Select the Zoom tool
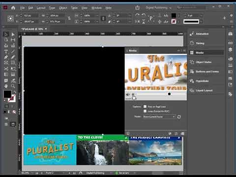236x177 pixels. coord(13,86)
